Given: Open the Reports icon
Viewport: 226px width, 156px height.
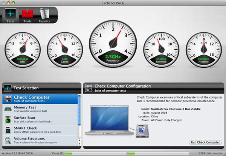Looking at the screenshot, I should coord(44,14).
